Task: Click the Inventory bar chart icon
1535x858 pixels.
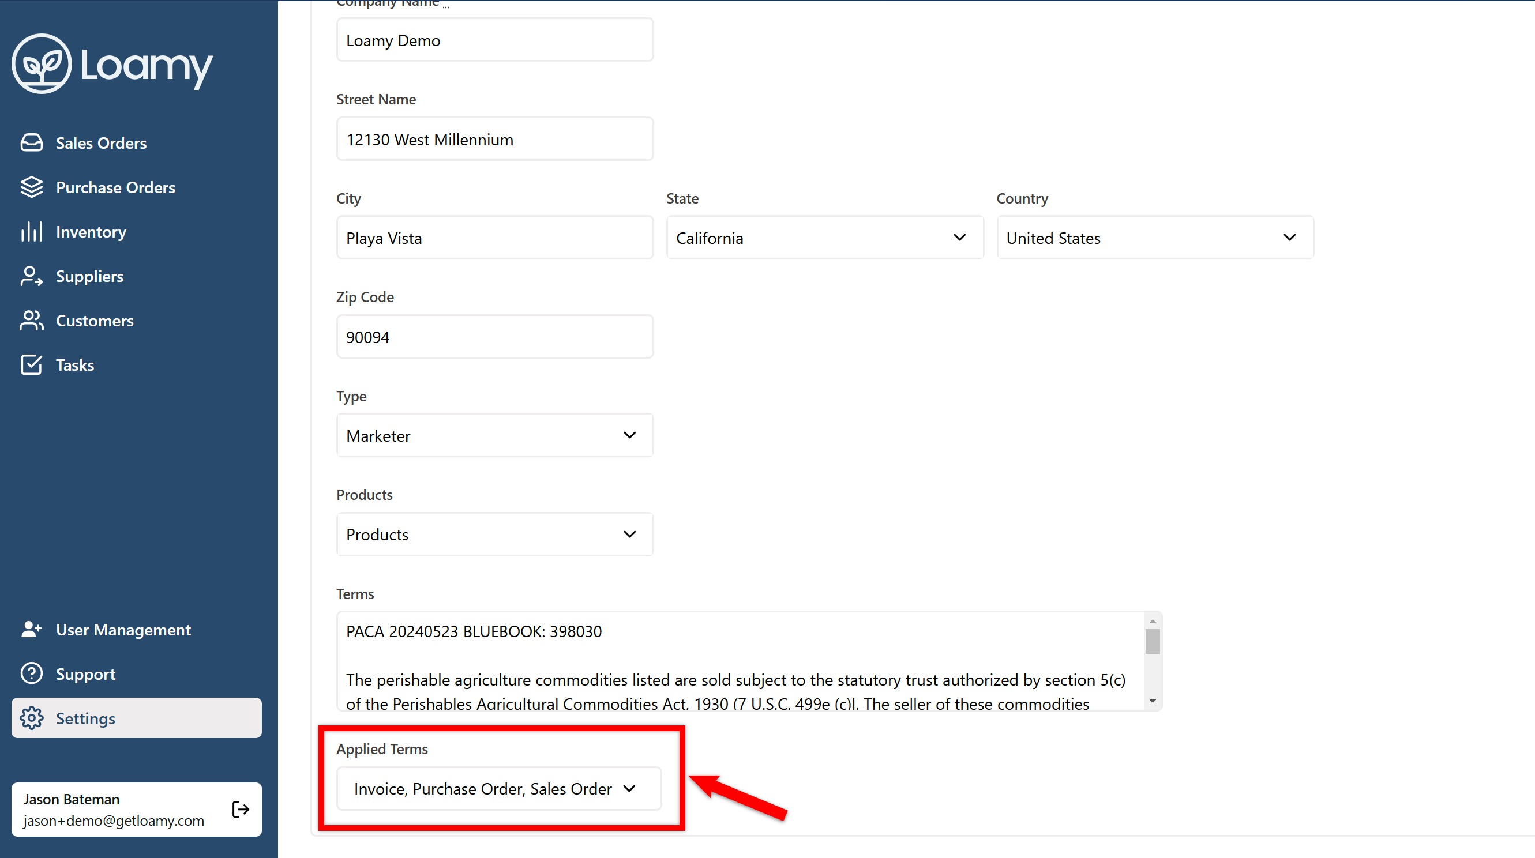Action: point(32,232)
